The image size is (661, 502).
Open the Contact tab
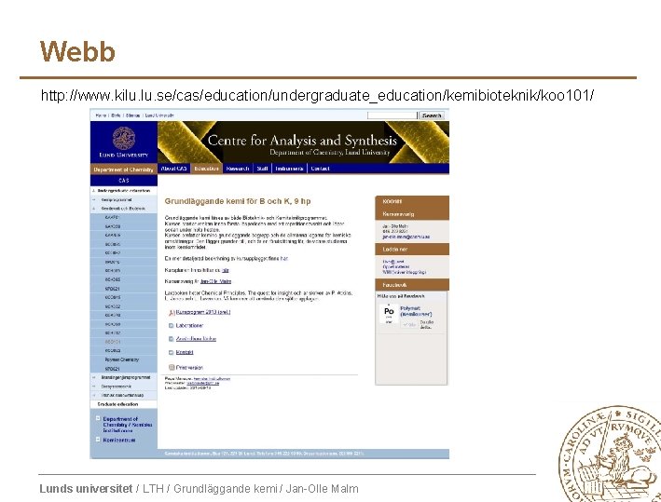(320, 169)
